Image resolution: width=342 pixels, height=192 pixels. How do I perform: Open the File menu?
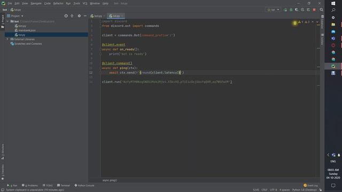point(10,3)
